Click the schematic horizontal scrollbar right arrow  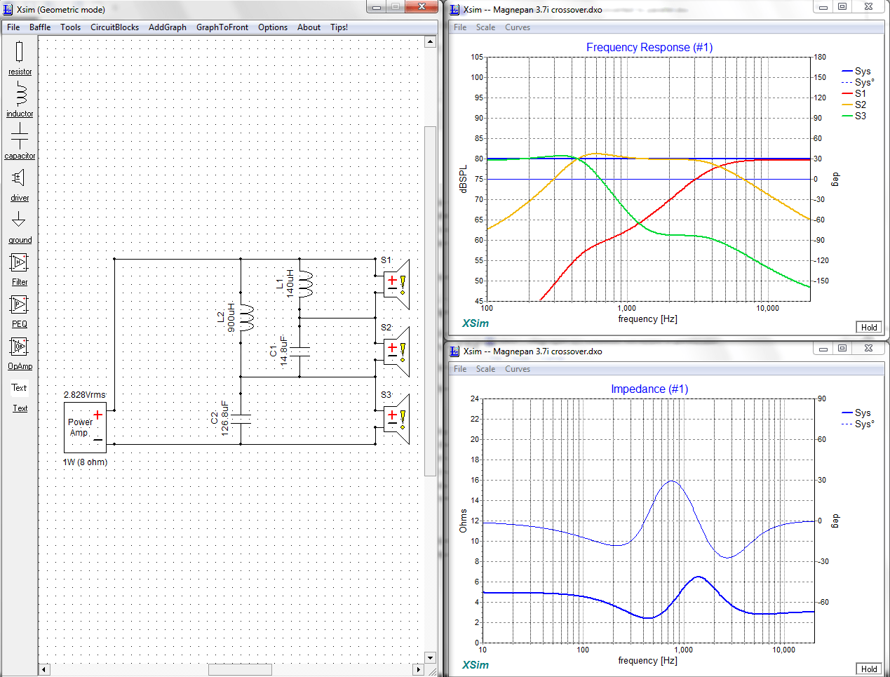point(419,669)
